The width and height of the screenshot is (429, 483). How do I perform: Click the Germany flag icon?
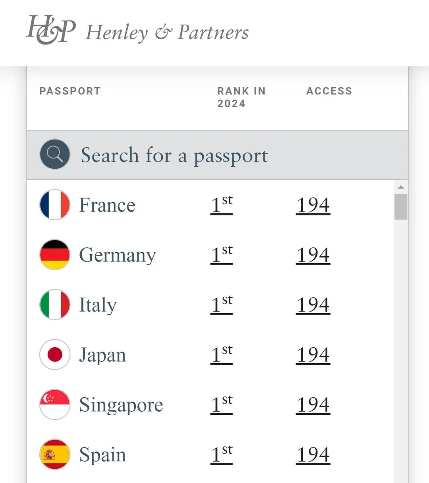click(x=55, y=255)
